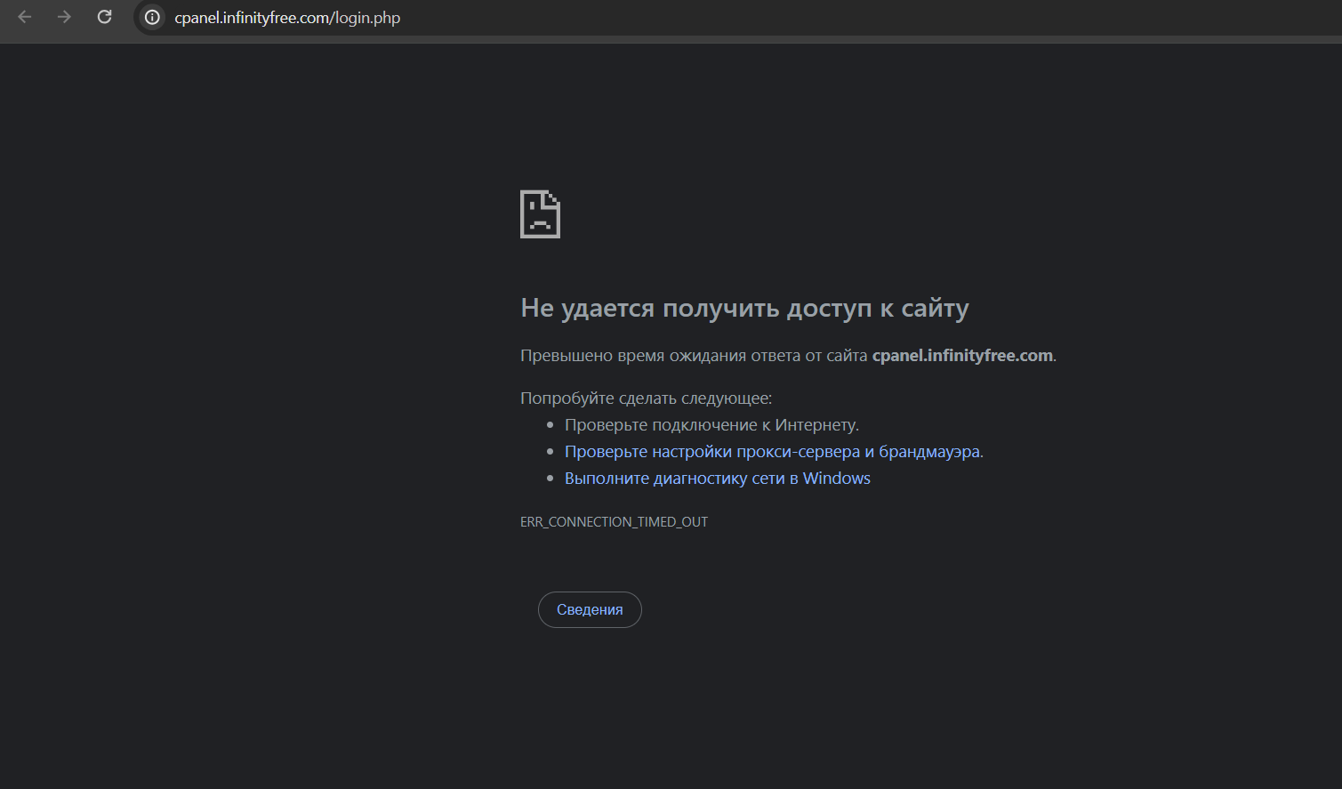1342x789 pixels.
Task: Reload the timed-out page
Action: (x=104, y=17)
